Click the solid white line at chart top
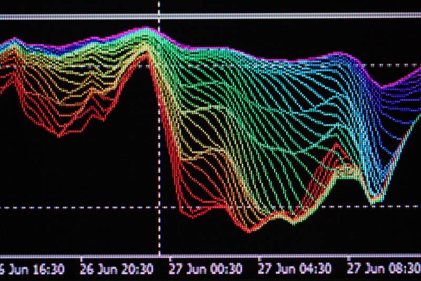The image size is (421, 281). (289, 16)
